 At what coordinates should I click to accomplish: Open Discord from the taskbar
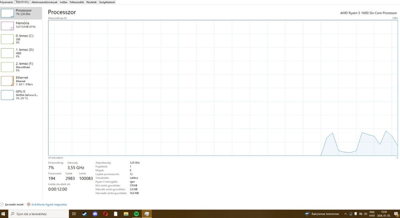coord(95,214)
